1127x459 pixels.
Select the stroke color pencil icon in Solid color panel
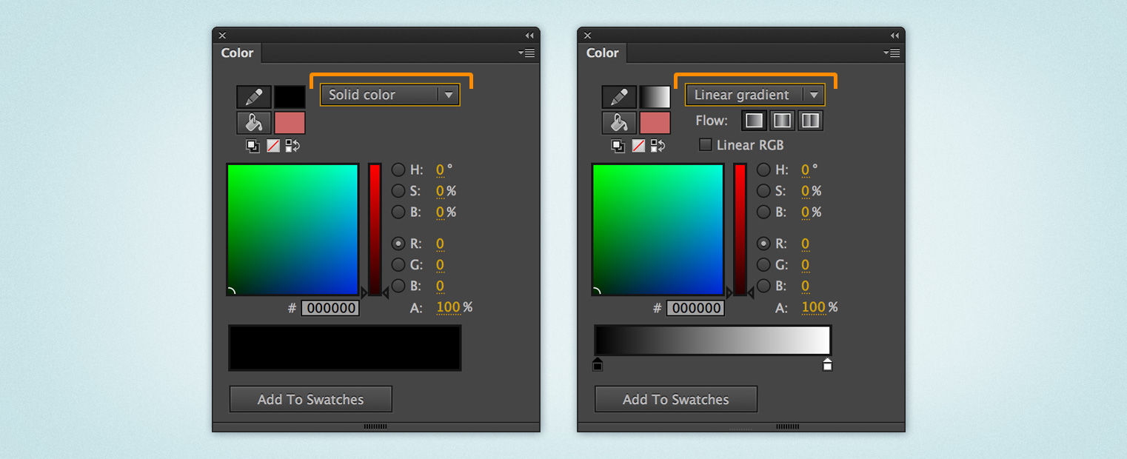point(253,97)
